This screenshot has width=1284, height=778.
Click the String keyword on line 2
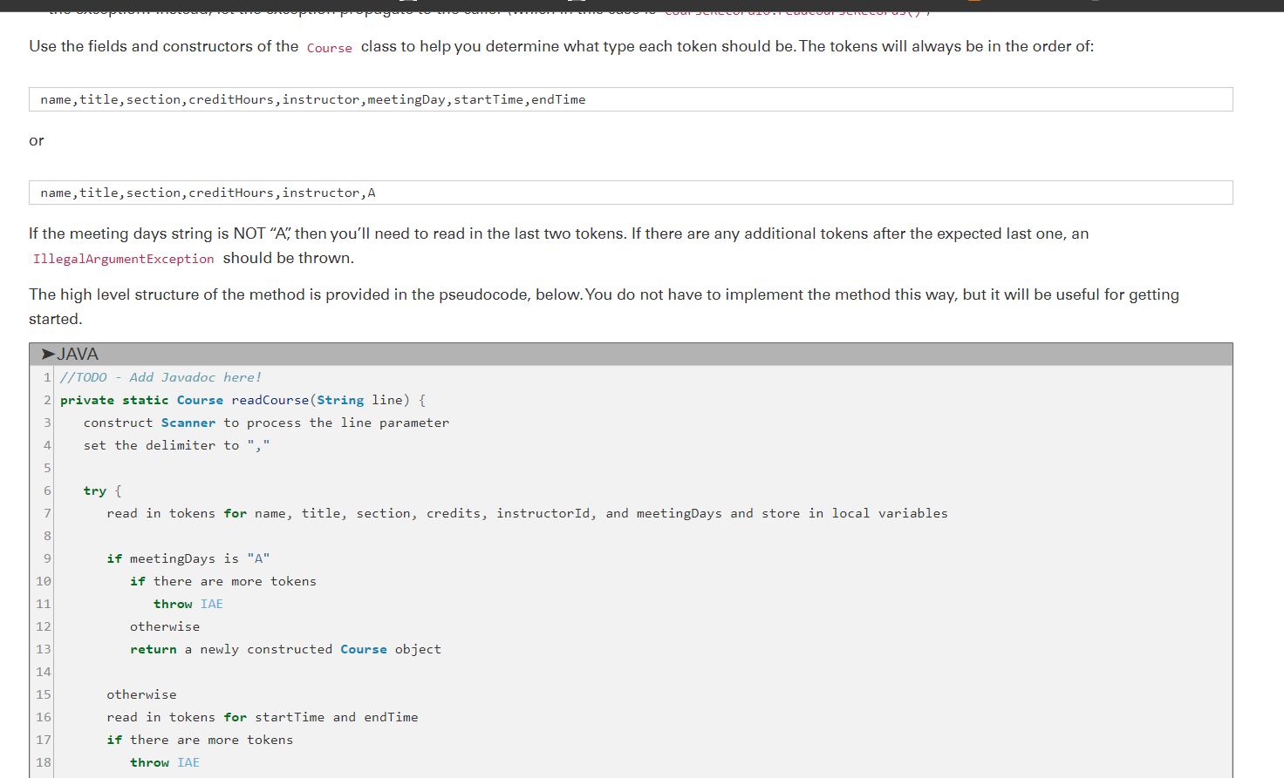point(340,400)
